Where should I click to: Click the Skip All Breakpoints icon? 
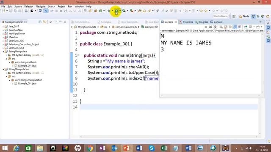tap(46, 11)
